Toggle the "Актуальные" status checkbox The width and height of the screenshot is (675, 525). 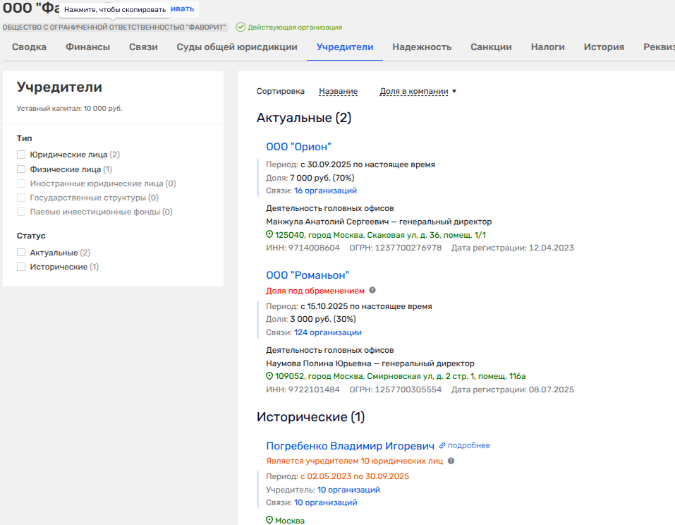(x=21, y=253)
